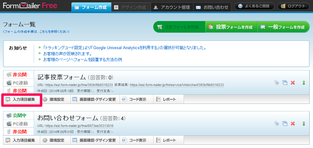The height and width of the screenshot is (148, 313).
Task: Click 投票フォームを作成 button
Action: tap(231, 27)
